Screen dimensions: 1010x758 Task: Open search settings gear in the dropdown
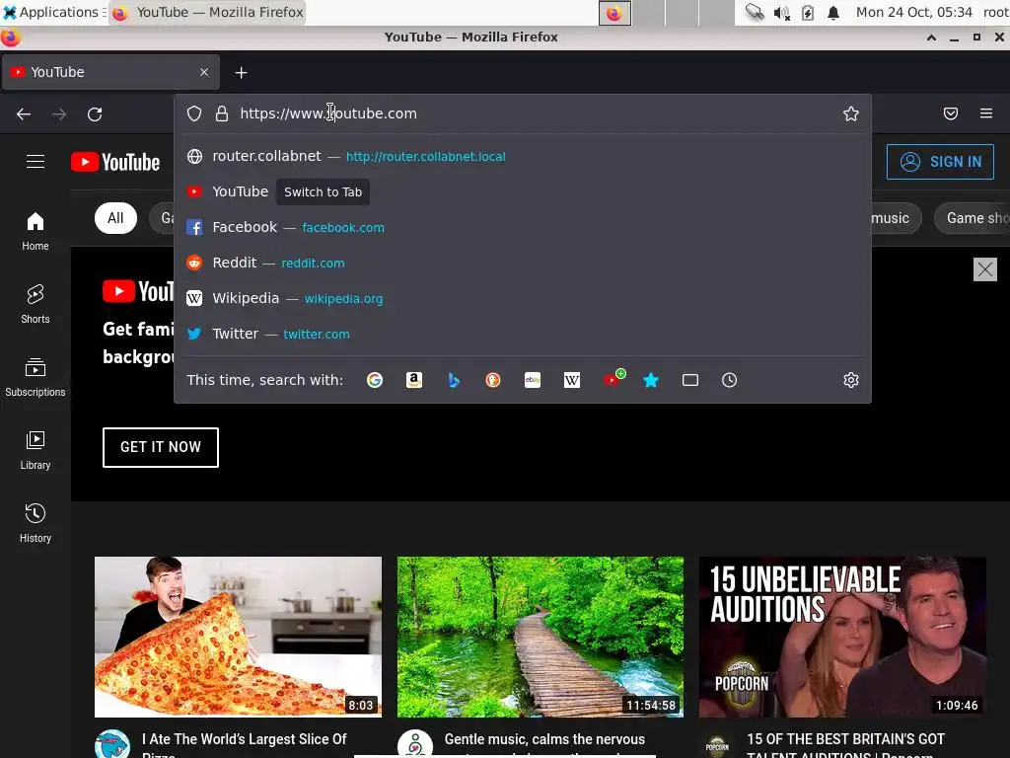coord(851,380)
